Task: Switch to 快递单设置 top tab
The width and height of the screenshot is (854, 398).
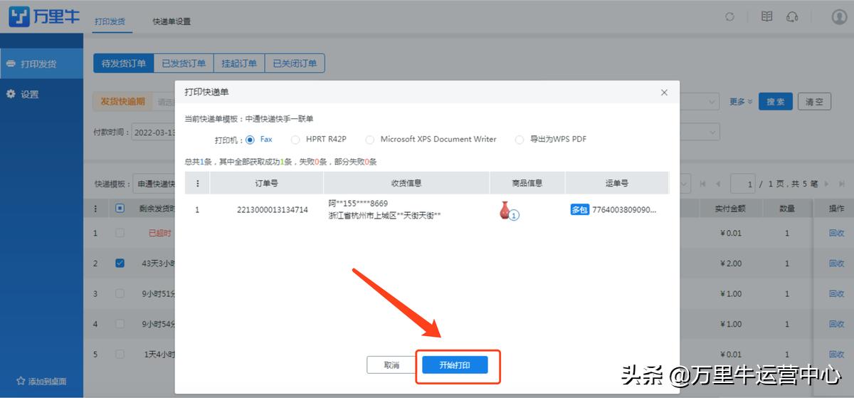Action: [172, 21]
